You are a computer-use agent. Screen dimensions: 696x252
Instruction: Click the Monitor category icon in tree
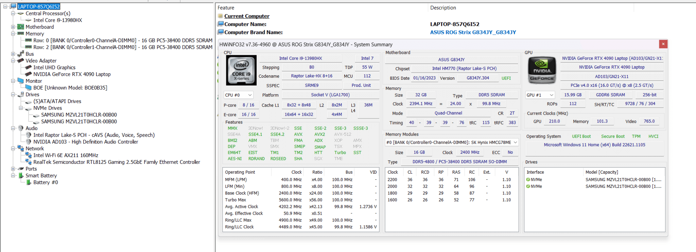21,81
